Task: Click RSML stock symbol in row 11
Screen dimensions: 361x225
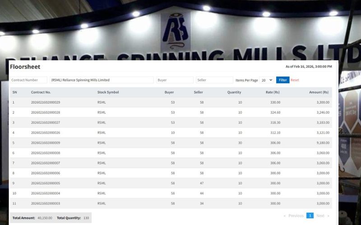Action: (102, 203)
